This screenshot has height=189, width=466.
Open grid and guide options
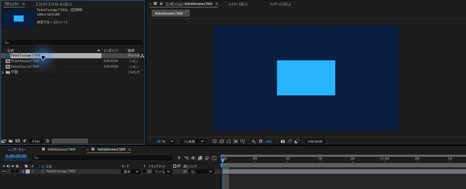(x=243, y=141)
